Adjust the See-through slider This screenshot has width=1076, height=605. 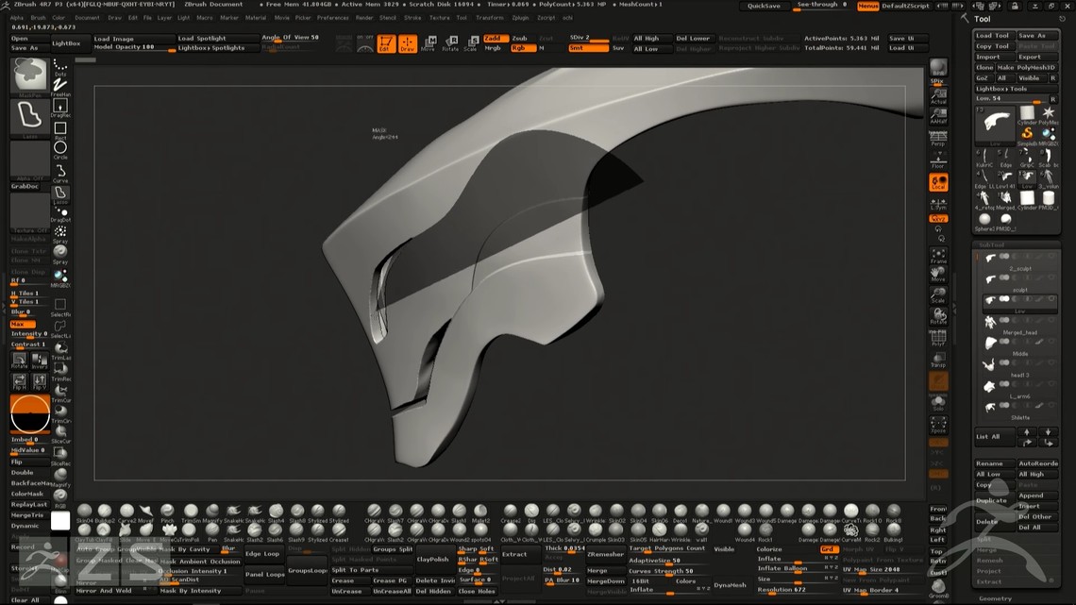click(821, 6)
